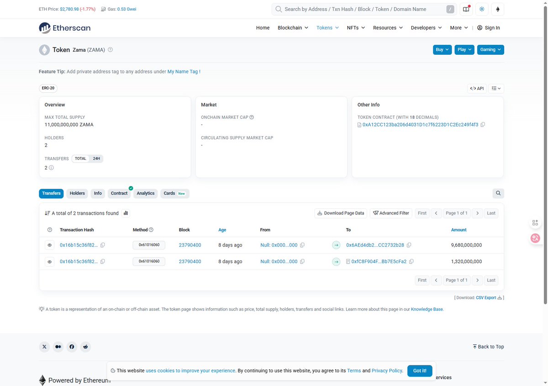Click the help icon left of Transaction Hash header
Screen dimensions: 548x386
[50, 230]
